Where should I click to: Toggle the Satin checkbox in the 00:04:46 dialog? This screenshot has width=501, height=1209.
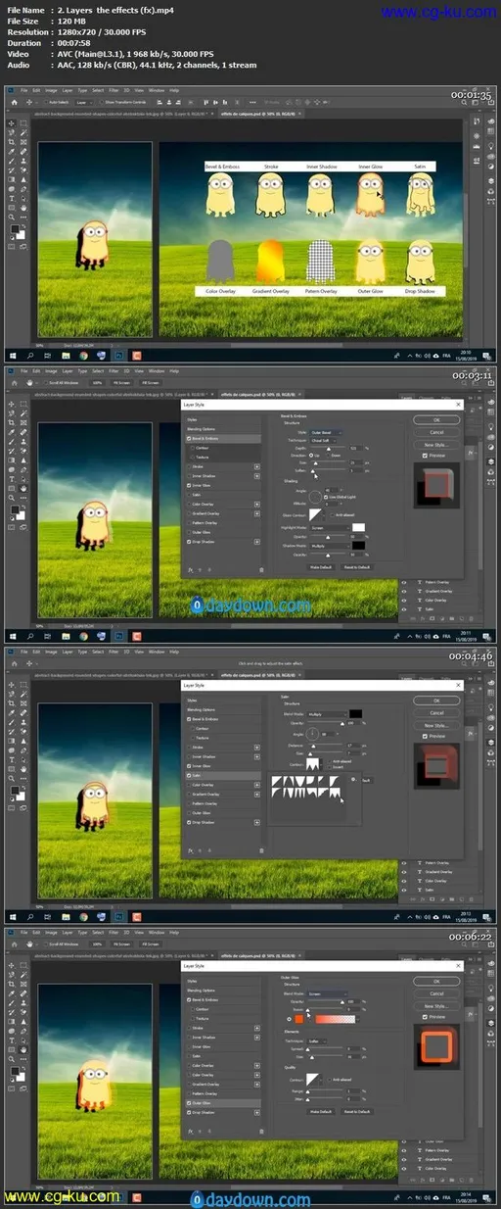(x=190, y=775)
